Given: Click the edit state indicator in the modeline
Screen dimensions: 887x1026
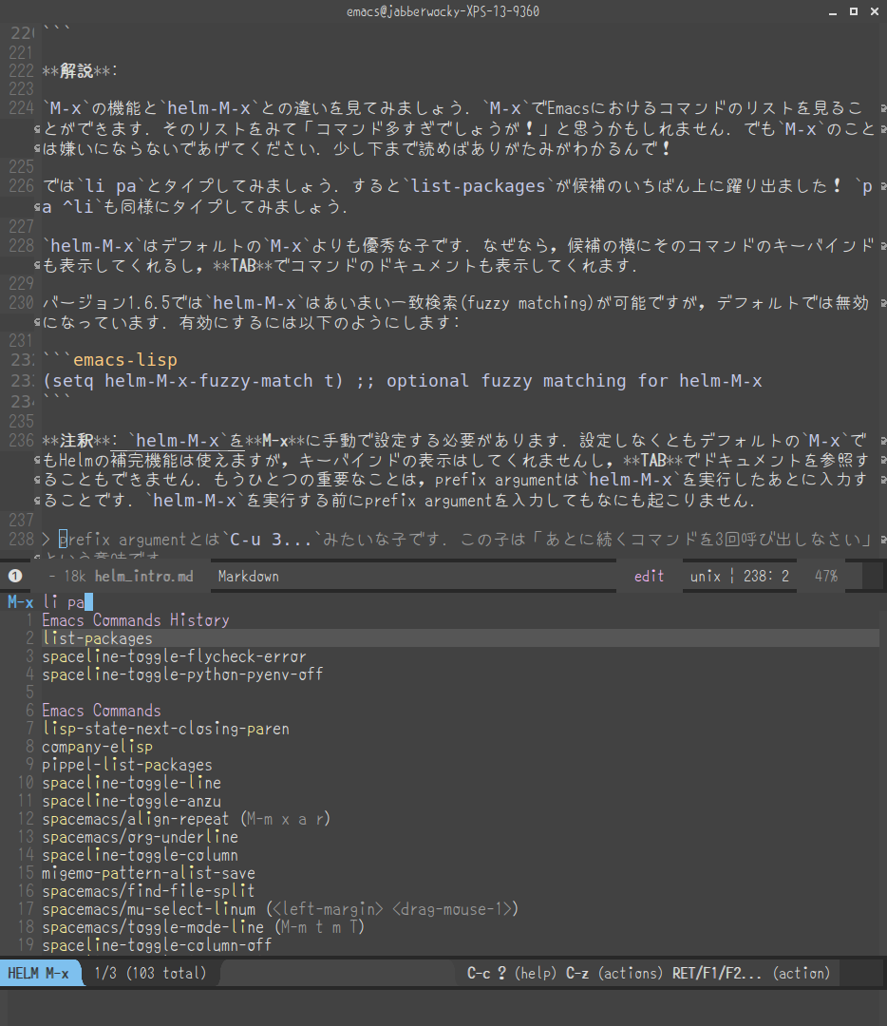Looking at the screenshot, I should coord(649,575).
